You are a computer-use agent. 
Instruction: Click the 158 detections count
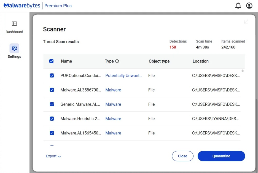pyautogui.click(x=173, y=47)
